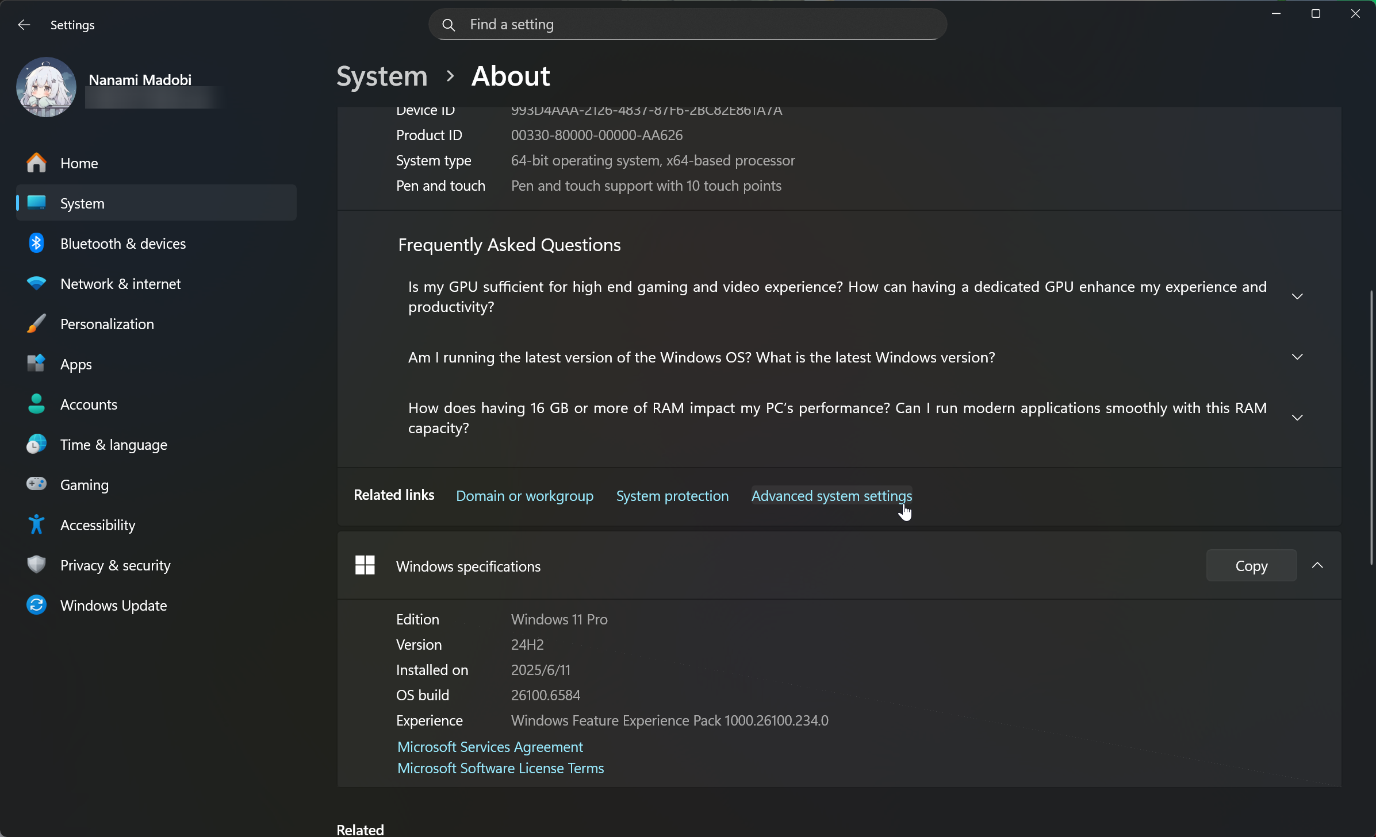The image size is (1376, 837).
Task: Click the Installed on date 2025/6/11
Action: coord(541,670)
